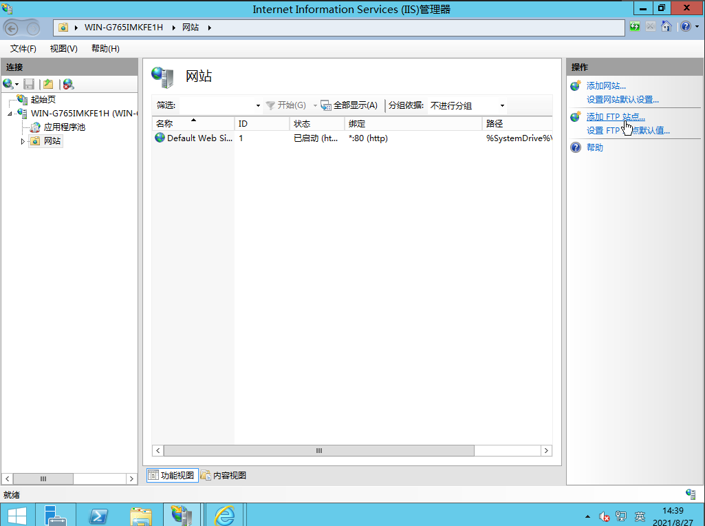Click the create new connection globe icon
This screenshot has width=705, height=526.
point(8,84)
